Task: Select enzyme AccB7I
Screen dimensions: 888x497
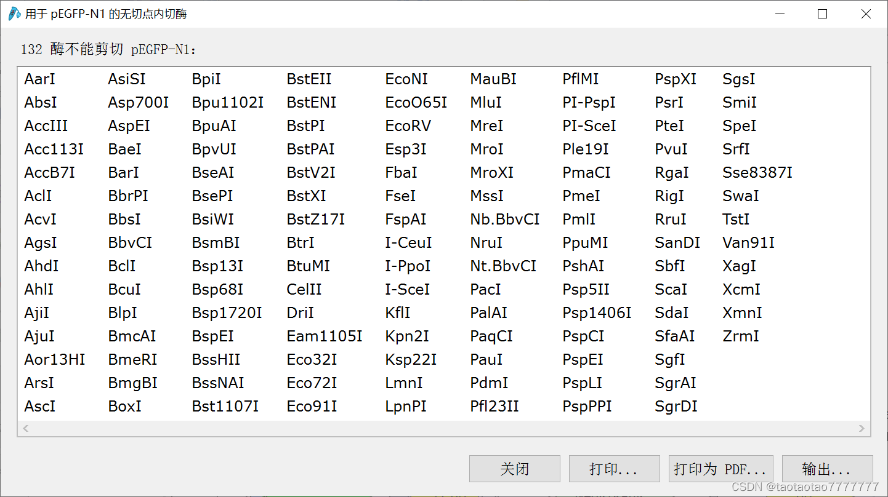Action: [x=49, y=173]
